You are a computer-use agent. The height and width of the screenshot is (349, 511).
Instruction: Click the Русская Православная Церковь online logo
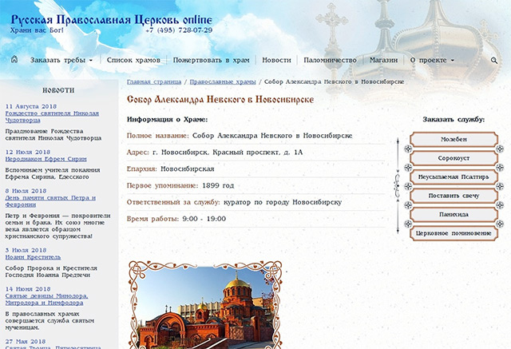pyautogui.click(x=112, y=20)
